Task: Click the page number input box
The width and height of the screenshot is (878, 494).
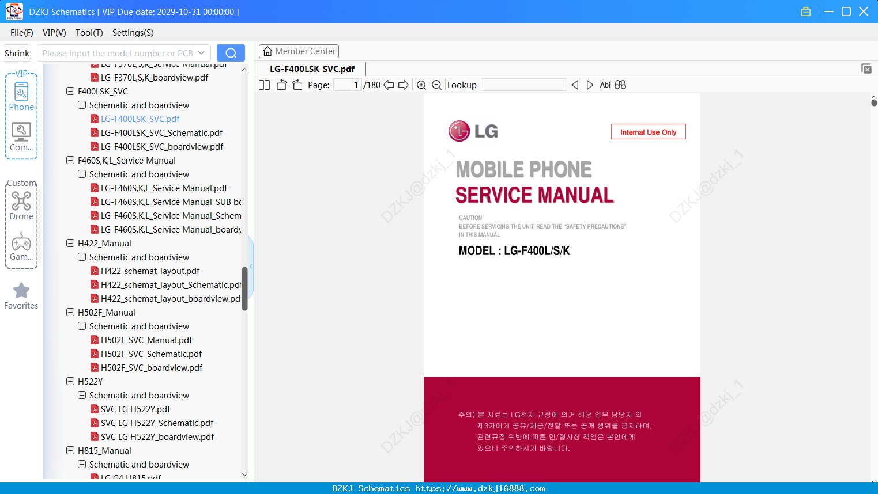Action: pos(348,85)
